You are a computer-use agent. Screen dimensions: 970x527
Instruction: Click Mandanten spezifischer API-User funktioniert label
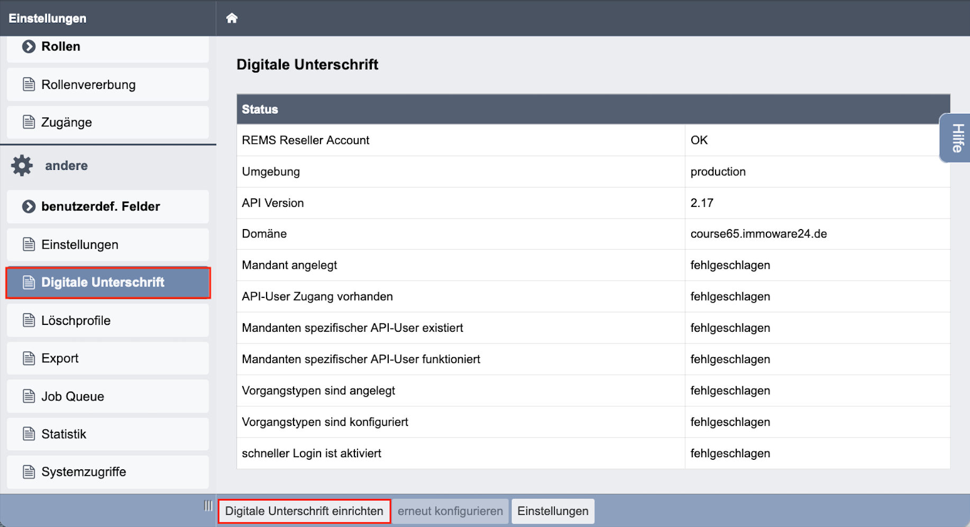click(361, 359)
